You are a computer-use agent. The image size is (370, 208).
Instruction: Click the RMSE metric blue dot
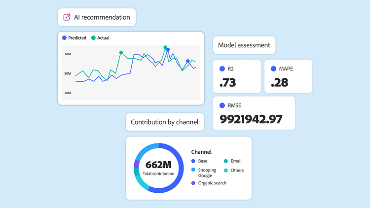click(222, 105)
